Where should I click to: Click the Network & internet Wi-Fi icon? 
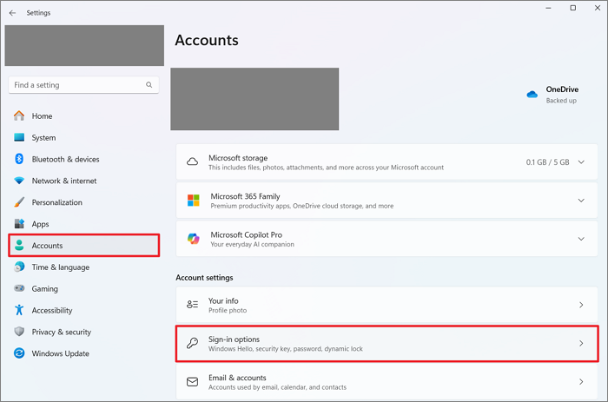[x=19, y=181]
